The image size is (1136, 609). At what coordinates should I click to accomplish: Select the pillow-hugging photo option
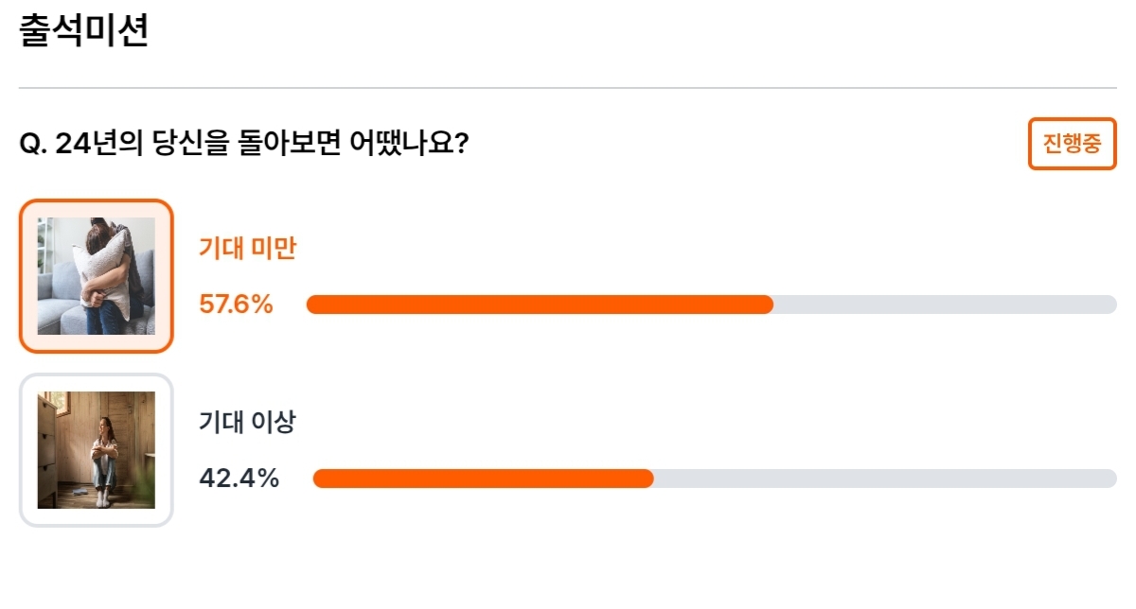click(x=97, y=276)
